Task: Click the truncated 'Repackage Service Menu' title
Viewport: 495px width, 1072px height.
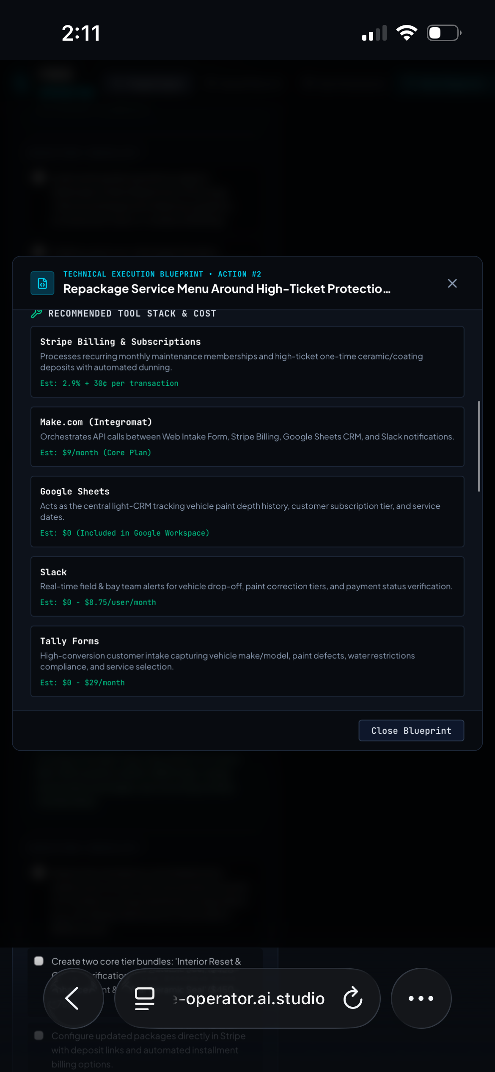Action: pos(227,289)
